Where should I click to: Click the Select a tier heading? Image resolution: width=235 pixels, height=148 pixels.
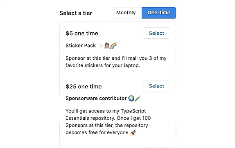tap(76, 13)
